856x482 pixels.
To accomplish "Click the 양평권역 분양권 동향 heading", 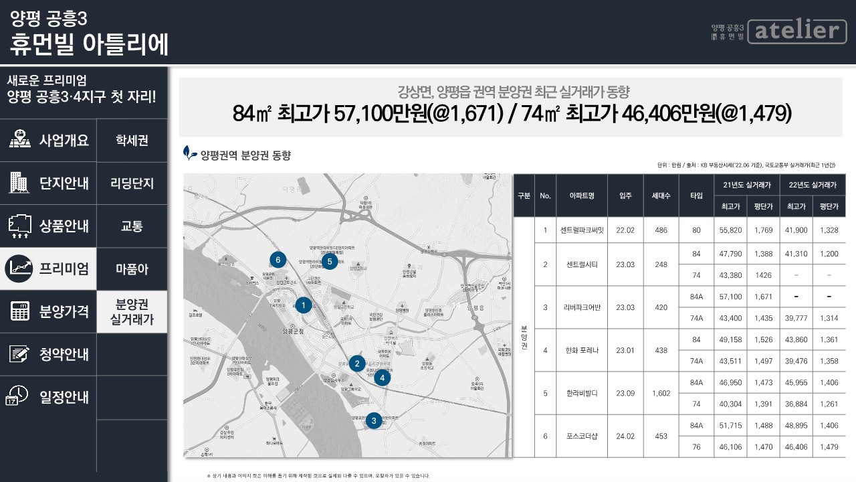I will [x=245, y=155].
